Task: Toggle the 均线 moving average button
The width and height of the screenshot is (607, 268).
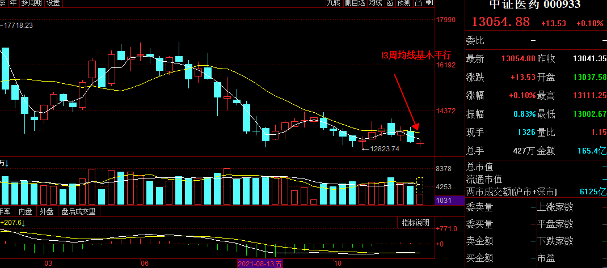Action: click(x=375, y=3)
